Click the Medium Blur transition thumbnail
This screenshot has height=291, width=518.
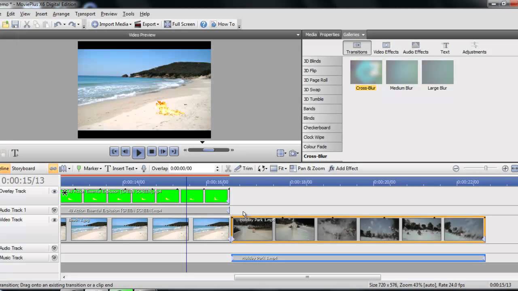click(401, 72)
